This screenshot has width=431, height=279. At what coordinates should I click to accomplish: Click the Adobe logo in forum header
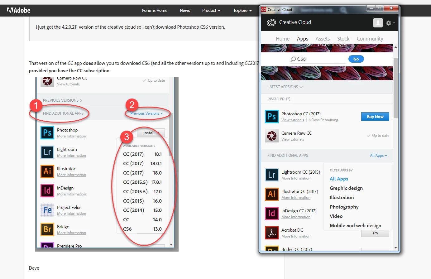pos(19,10)
